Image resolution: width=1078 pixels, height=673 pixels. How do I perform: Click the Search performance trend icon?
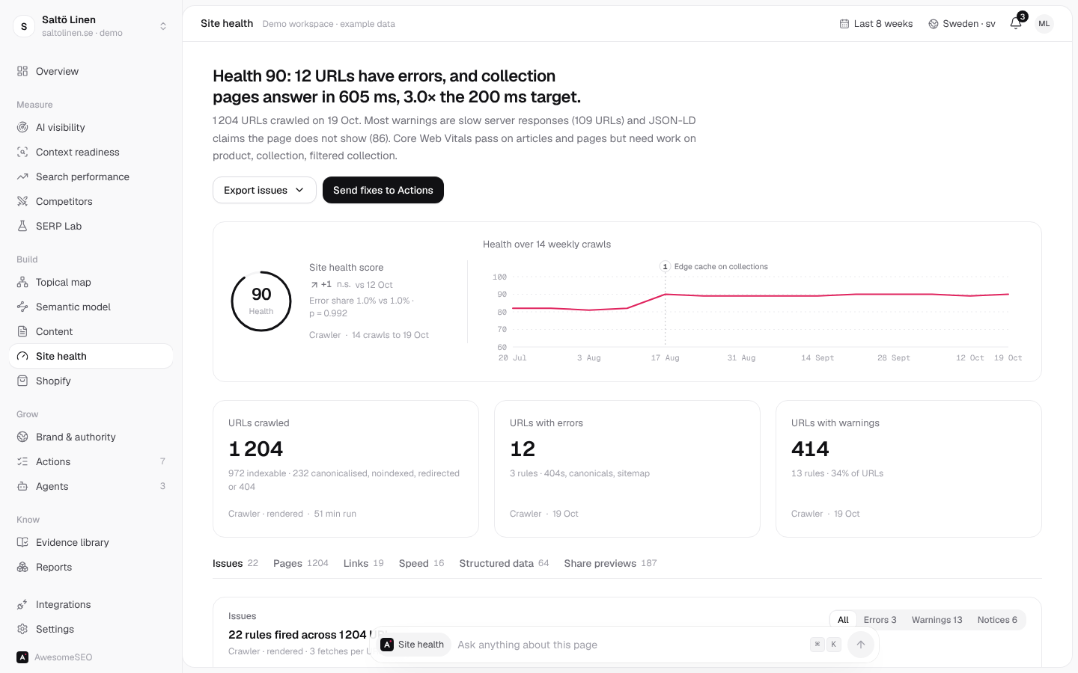[22, 176]
